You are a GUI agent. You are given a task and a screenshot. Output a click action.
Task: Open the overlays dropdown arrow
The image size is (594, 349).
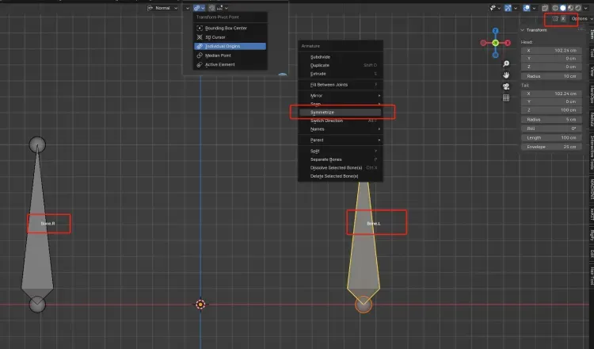(534, 8)
